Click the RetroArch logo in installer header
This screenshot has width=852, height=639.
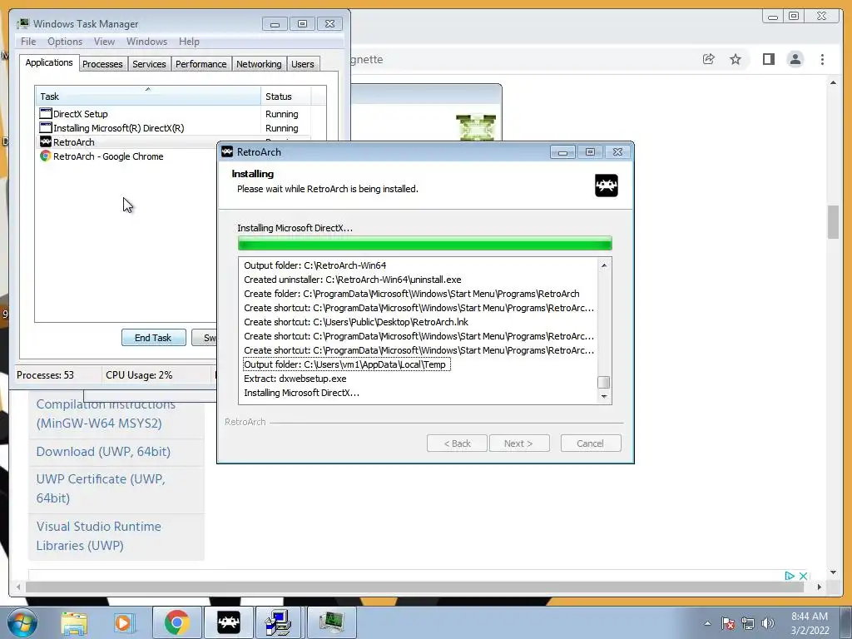[x=607, y=186]
